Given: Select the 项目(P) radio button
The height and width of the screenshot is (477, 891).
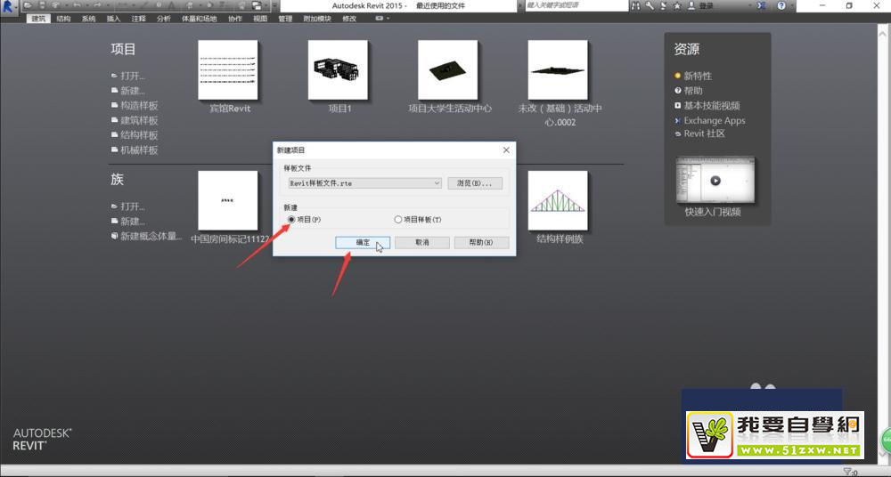Looking at the screenshot, I should point(291,220).
